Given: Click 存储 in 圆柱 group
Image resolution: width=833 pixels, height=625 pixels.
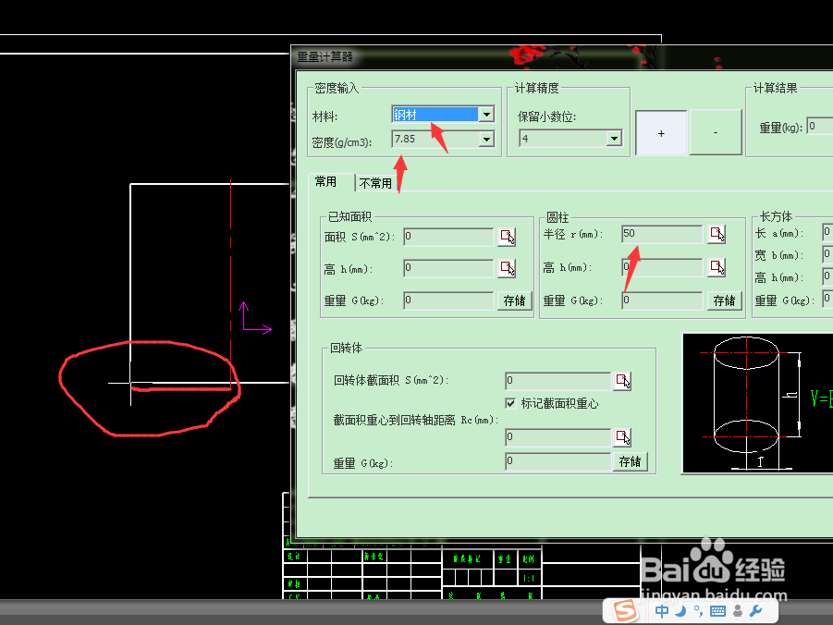Looking at the screenshot, I should 724,300.
